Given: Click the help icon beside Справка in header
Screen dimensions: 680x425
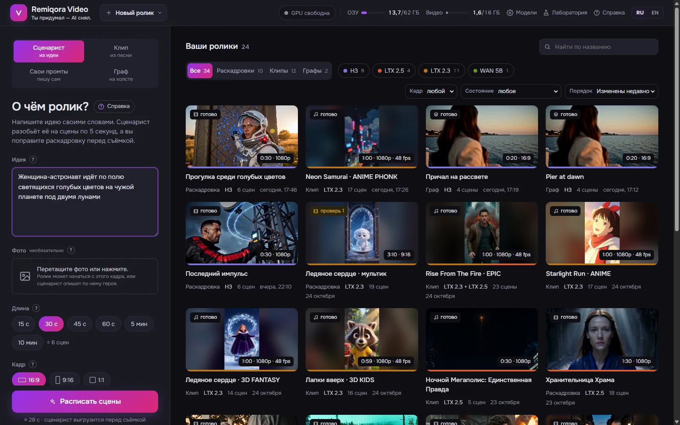Looking at the screenshot, I should (x=597, y=13).
